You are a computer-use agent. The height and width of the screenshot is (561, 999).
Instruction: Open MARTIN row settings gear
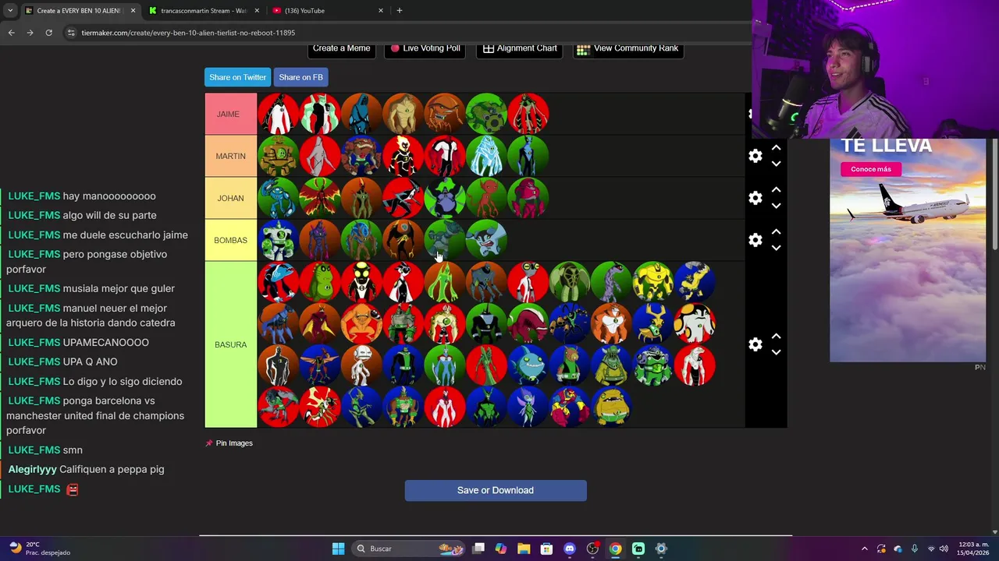point(755,156)
